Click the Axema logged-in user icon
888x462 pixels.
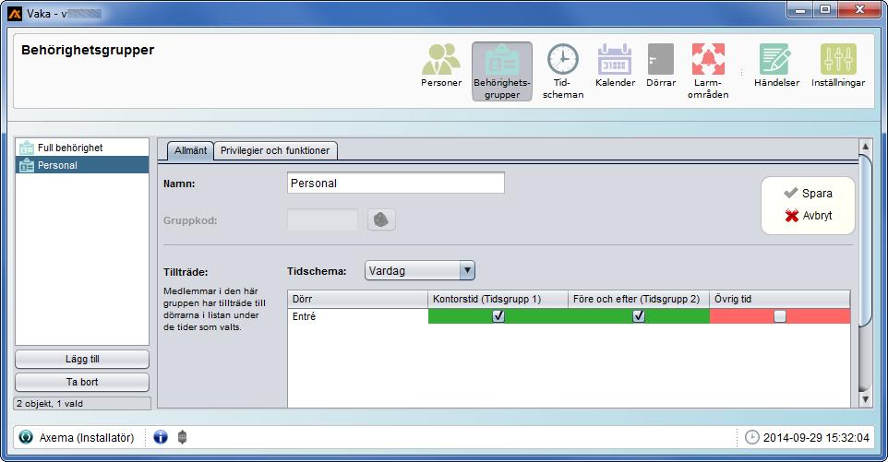(26, 437)
